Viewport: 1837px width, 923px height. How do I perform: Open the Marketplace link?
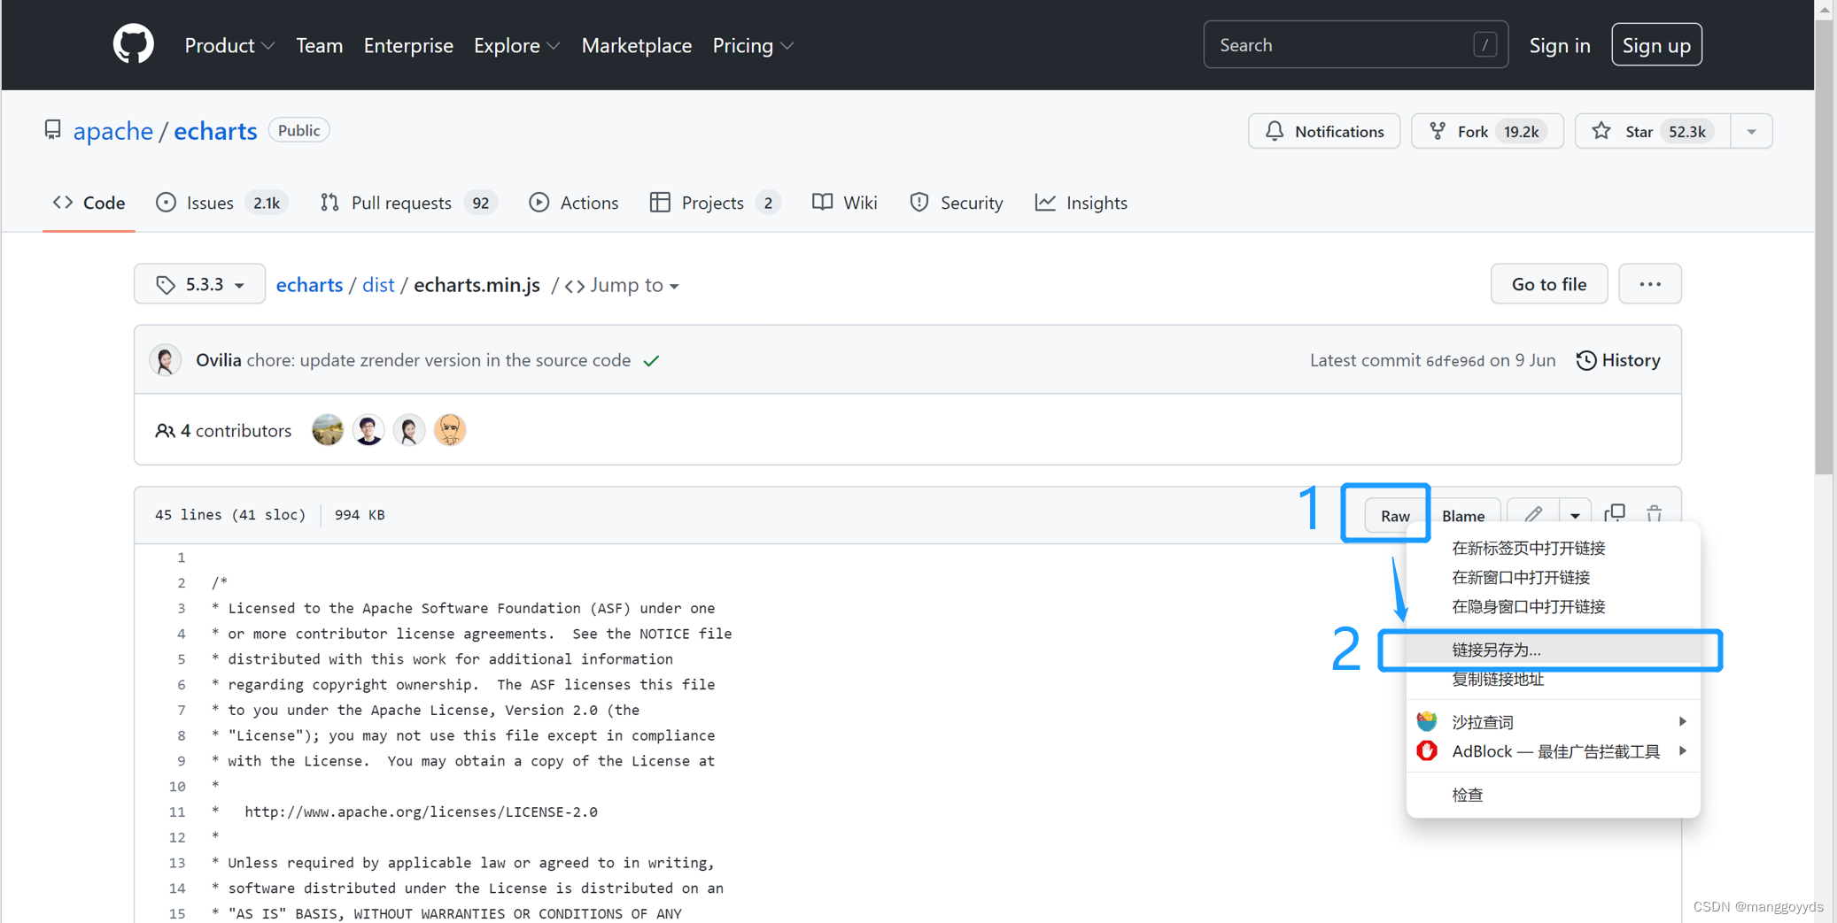point(636,45)
